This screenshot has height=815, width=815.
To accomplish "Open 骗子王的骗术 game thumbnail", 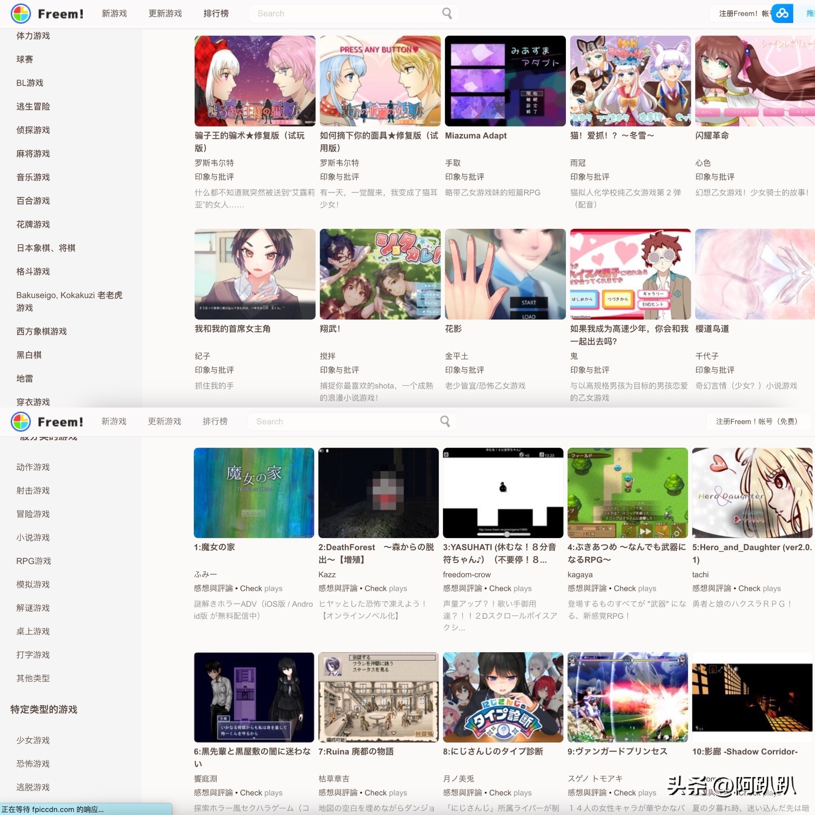I will pos(255,81).
